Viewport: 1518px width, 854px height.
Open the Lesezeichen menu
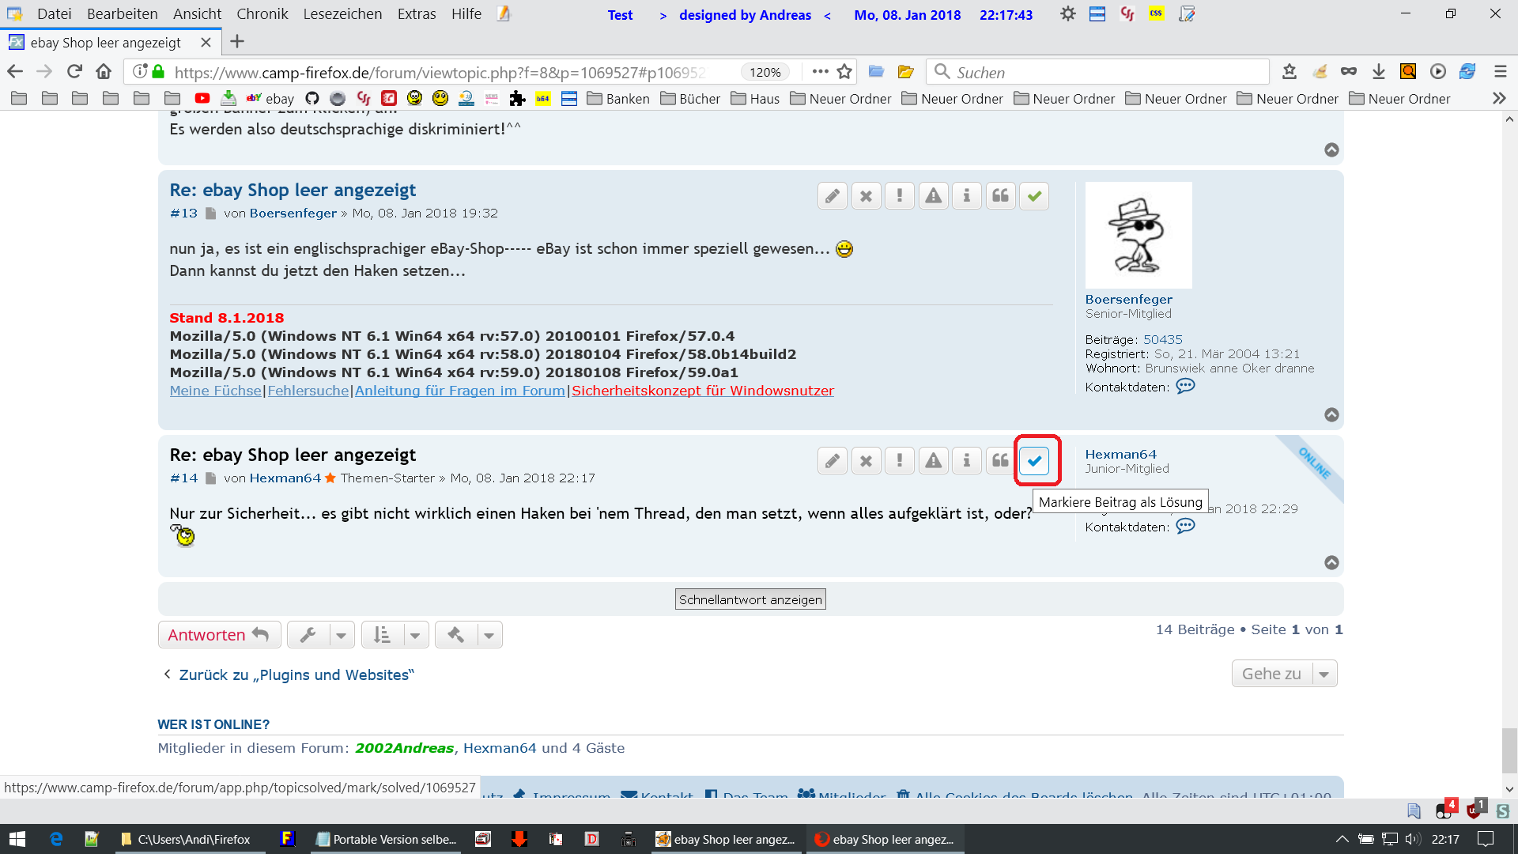pyautogui.click(x=342, y=14)
